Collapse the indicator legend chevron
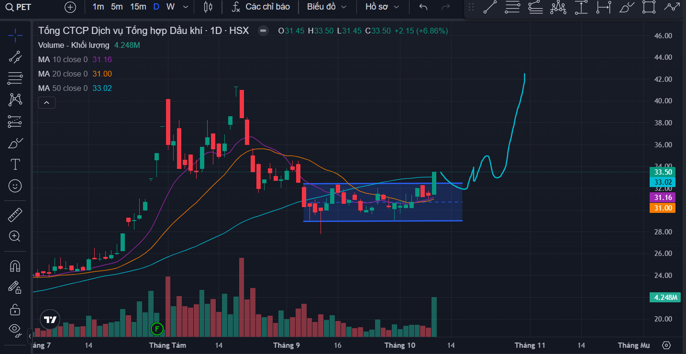Screen dimensions: 686x354 [47, 102]
